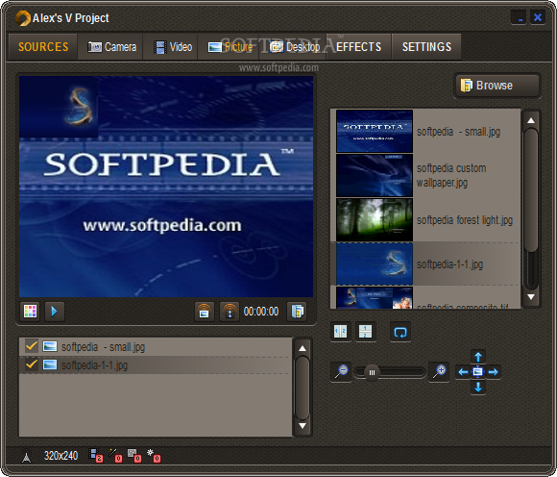Click the main video preview area
The height and width of the screenshot is (477, 557).
pos(166,187)
